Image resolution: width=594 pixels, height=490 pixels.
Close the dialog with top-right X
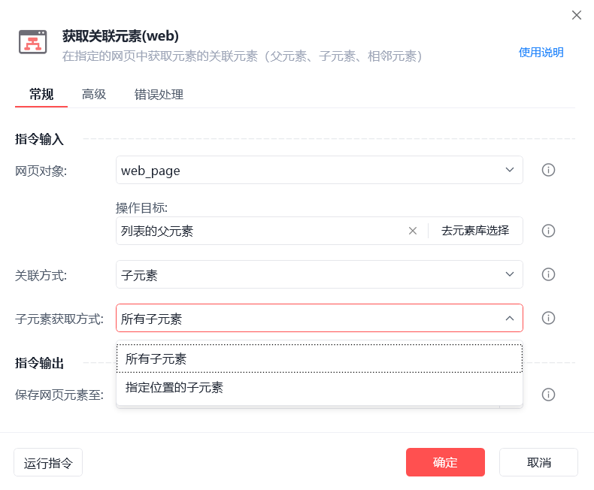pos(577,15)
